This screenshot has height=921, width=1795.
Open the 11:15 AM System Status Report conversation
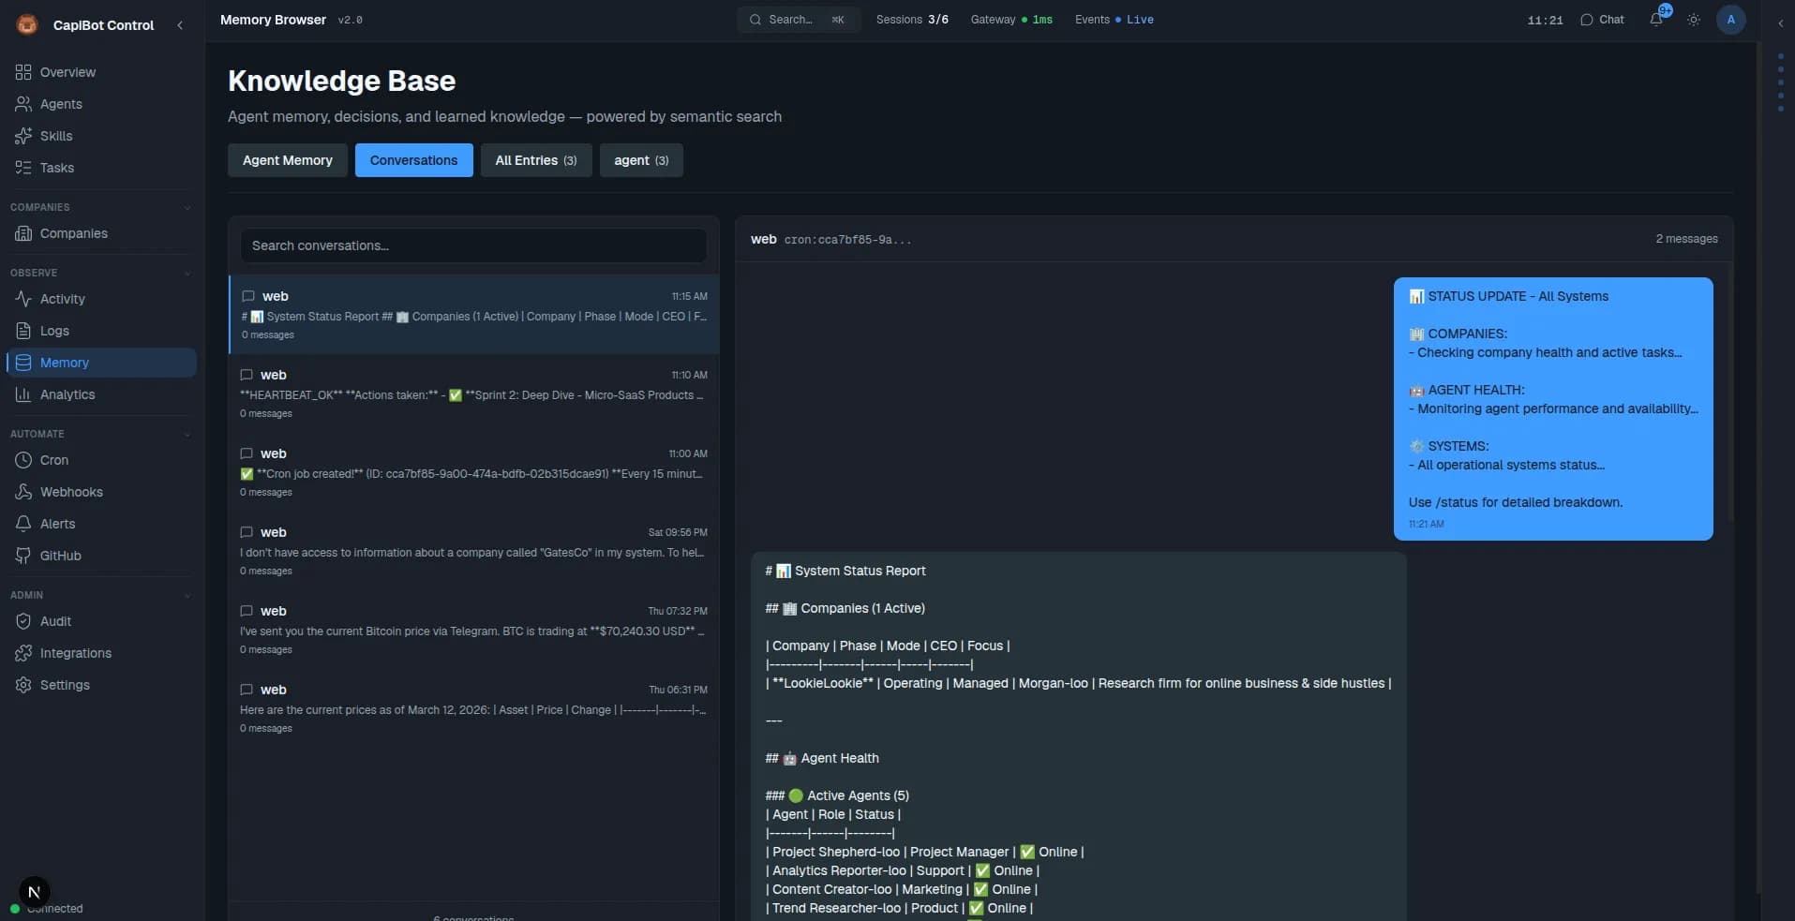pos(474,315)
